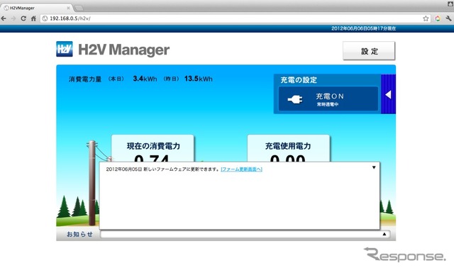Select the H2VManager browser tab
The image size is (454, 270).
coord(36,8)
